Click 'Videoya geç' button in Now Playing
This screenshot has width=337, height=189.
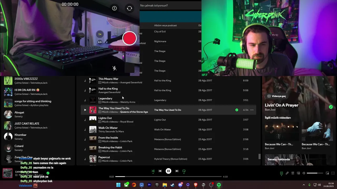pyautogui.click(x=277, y=96)
